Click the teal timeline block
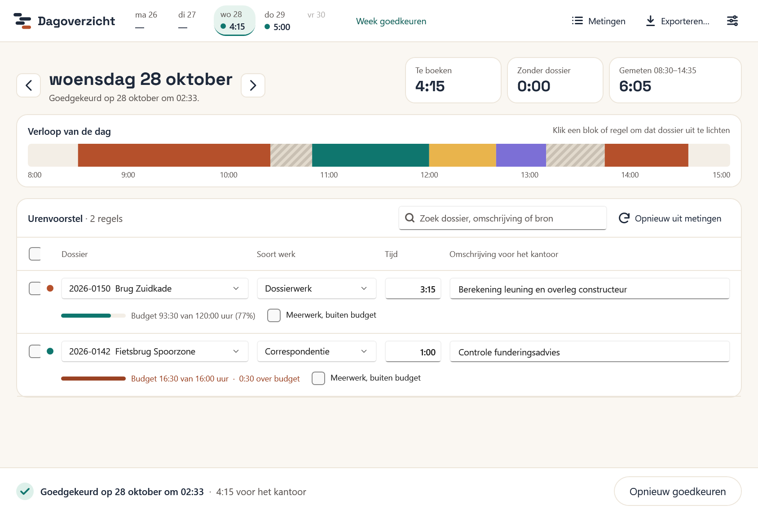Screen dimensions: 758x514 [x=370, y=155]
